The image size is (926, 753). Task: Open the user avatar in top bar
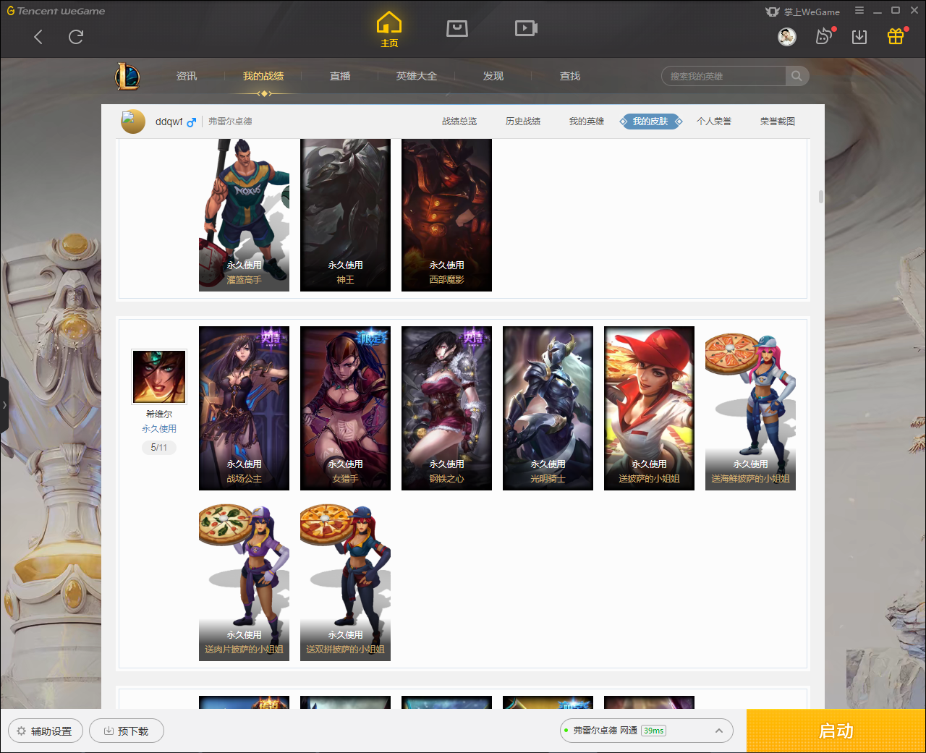click(x=787, y=37)
